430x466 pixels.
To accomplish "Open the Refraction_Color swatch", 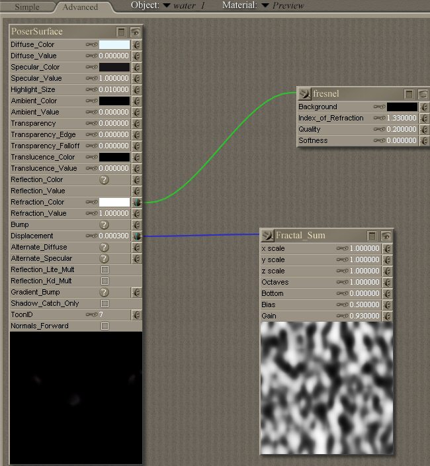I will (114, 203).
